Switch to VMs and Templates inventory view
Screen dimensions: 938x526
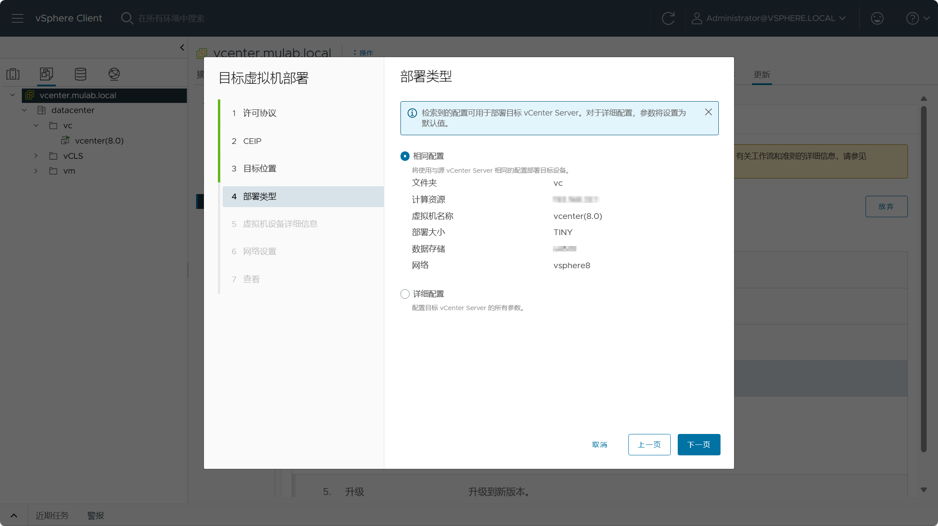[x=46, y=74]
